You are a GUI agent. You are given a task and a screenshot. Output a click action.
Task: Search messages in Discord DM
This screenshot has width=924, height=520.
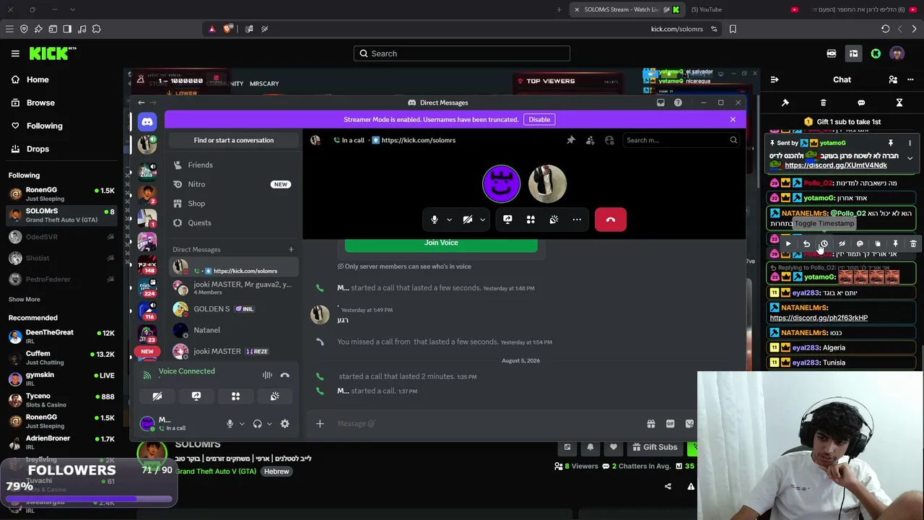click(x=680, y=140)
